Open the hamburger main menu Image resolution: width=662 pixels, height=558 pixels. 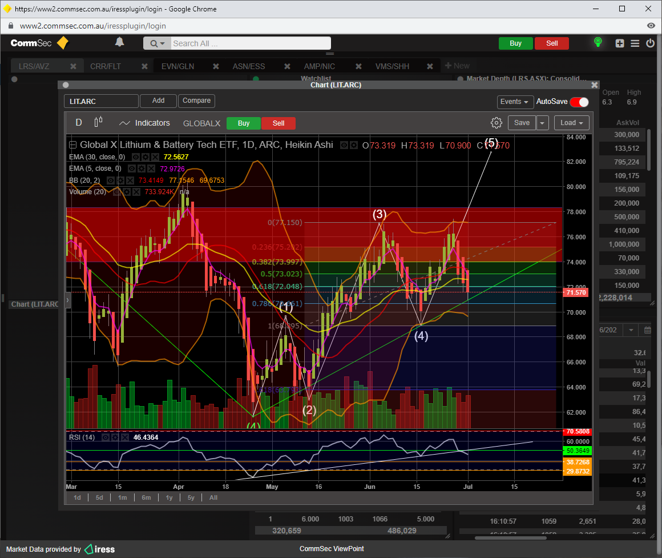(x=635, y=43)
